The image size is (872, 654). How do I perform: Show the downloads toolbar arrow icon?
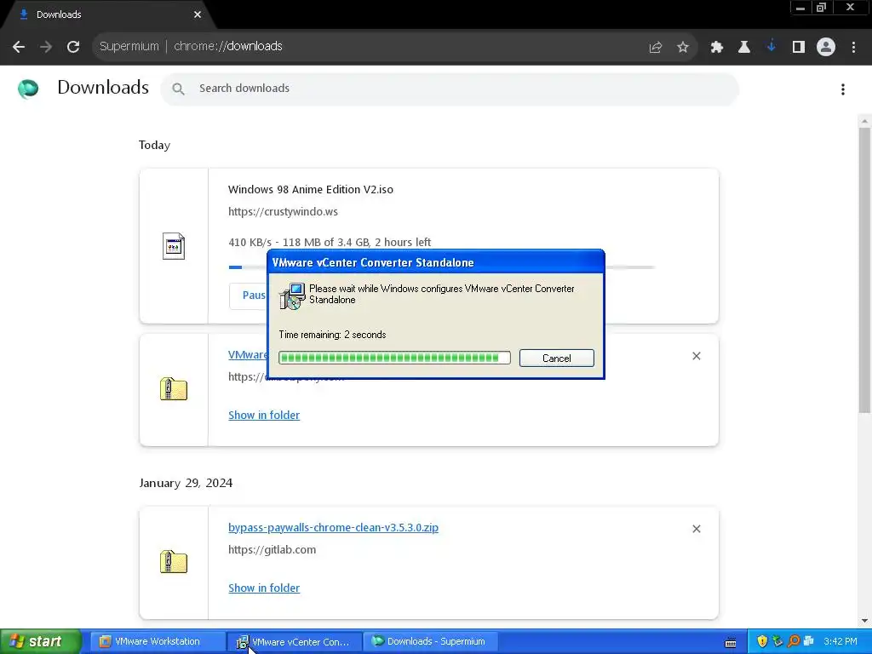pyautogui.click(x=772, y=48)
